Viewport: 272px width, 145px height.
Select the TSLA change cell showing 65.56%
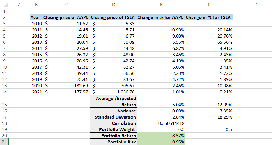pos(209,42)
